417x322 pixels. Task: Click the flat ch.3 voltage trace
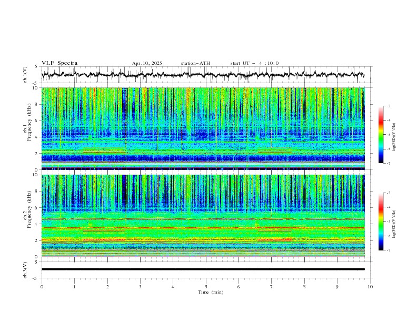tap(203, 269)
